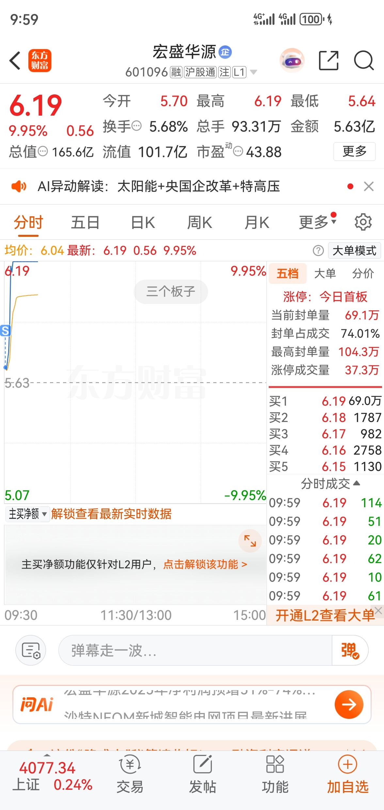The height and width of the screenshot is (810, 384).
Task: Open the 主买净额 indicator dropdown
Action: pyautogui.click(x=27, y=514)
